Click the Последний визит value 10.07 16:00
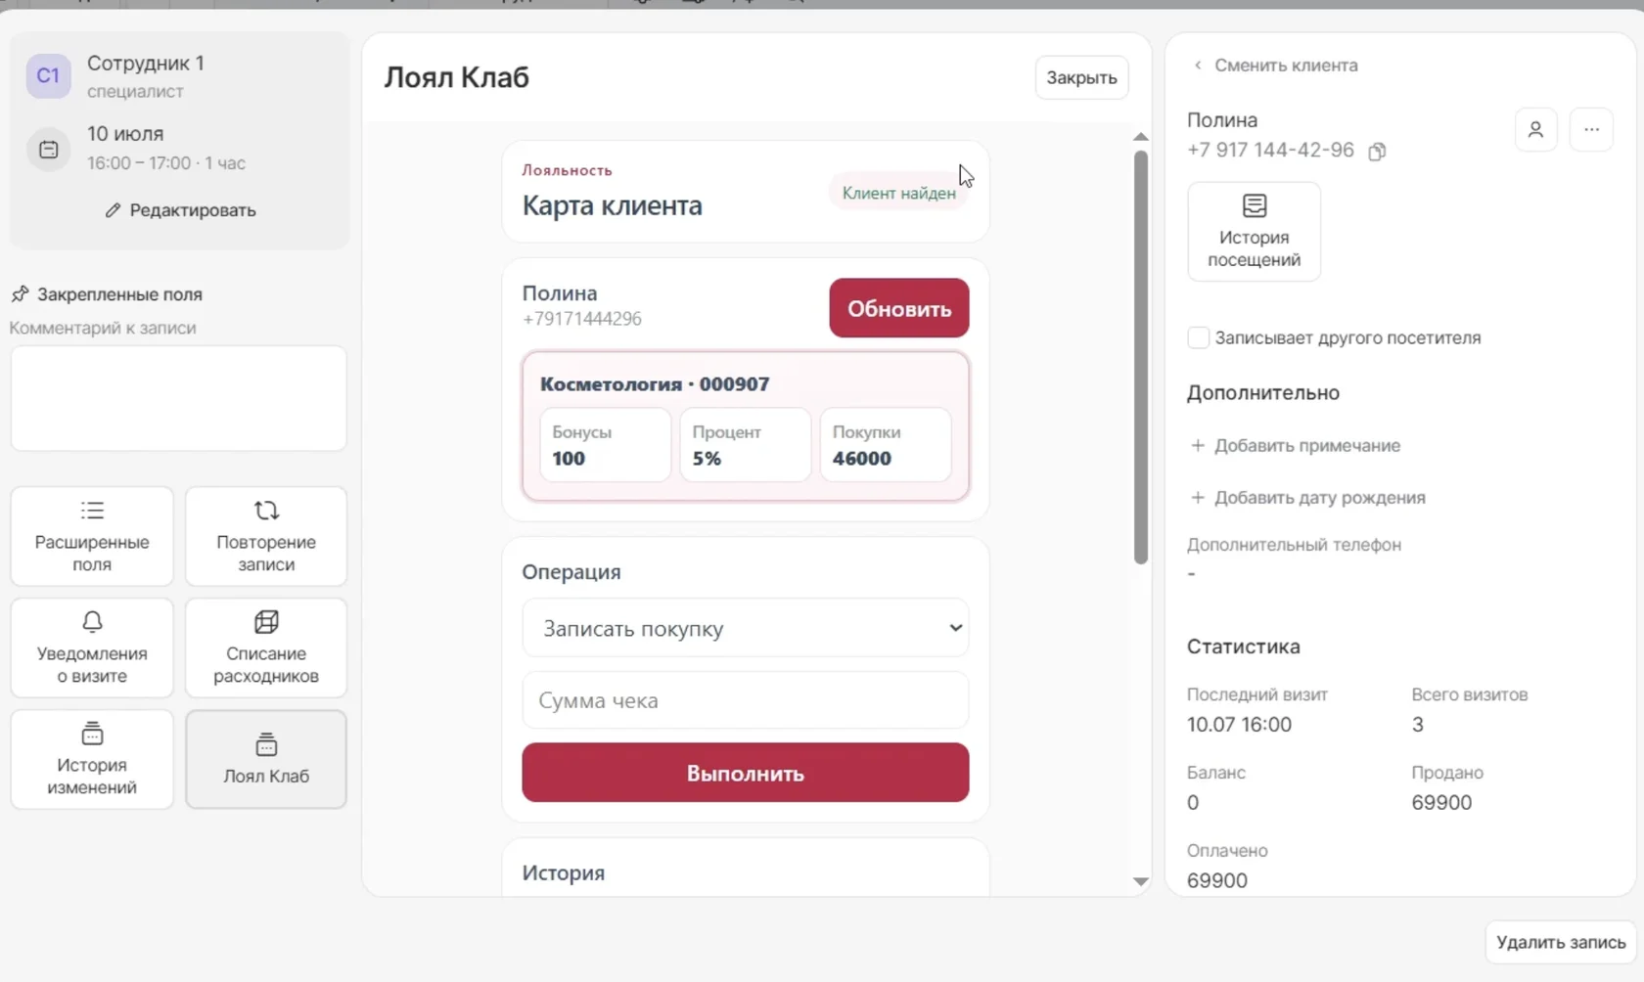1644x982 pixels. [x=1239, y=725]
